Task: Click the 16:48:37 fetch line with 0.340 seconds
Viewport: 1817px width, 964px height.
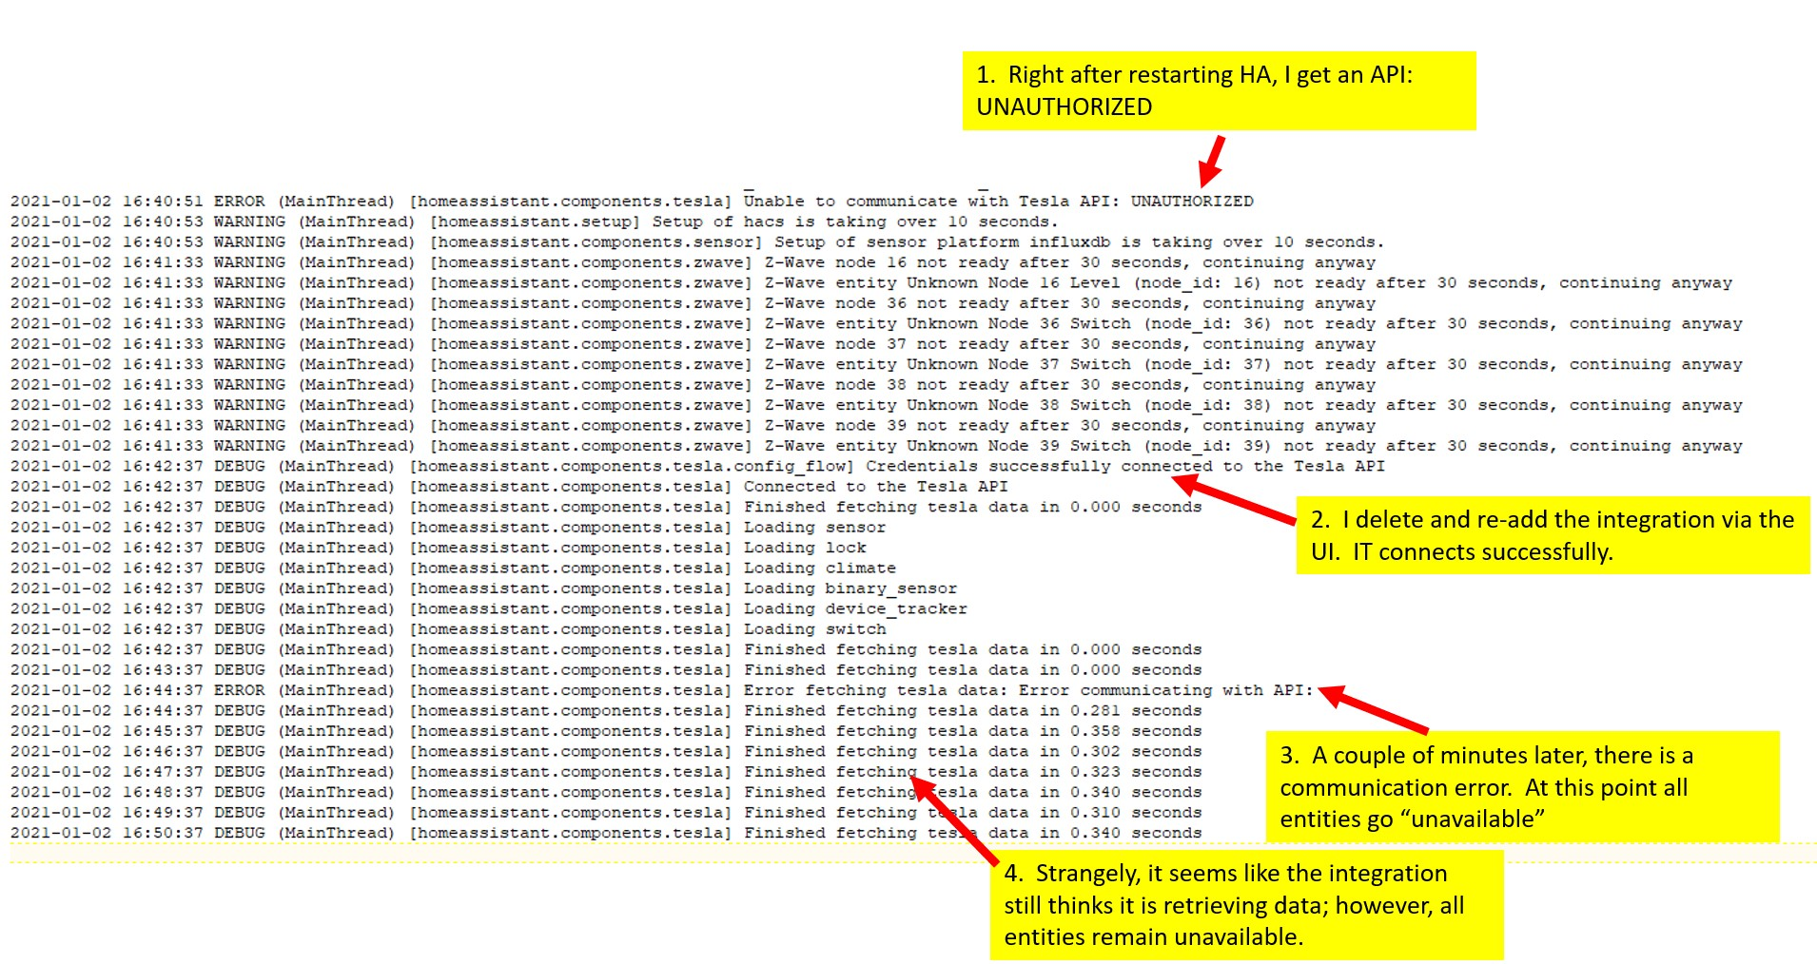Action: (606, 793)
